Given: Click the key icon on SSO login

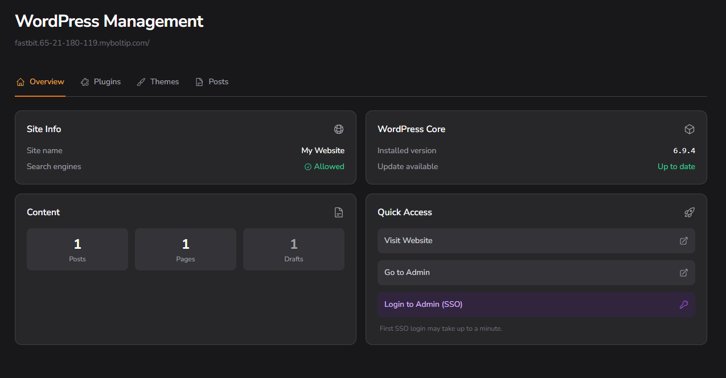Looking at the screenshot, I should pyautogui.click(x=684, y=305).
